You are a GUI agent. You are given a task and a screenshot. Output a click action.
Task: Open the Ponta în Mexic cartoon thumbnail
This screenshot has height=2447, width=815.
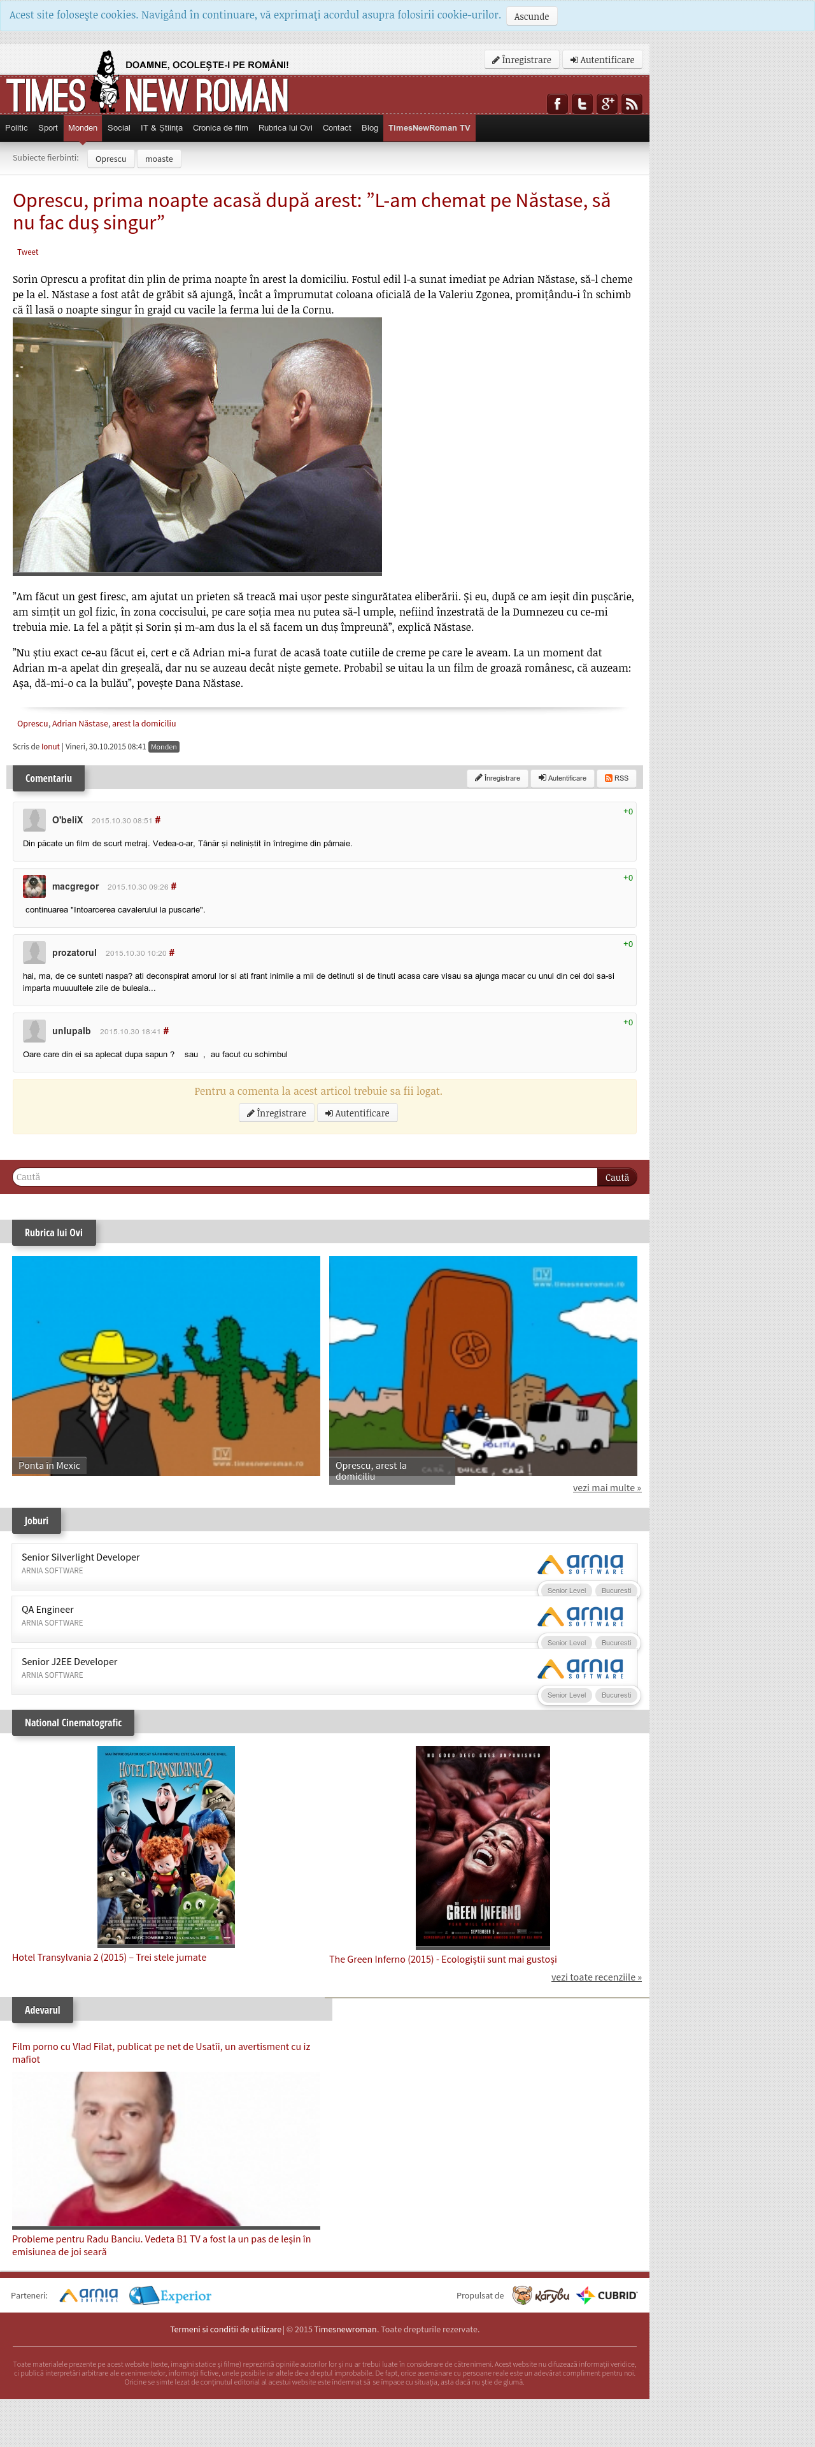pyautogui.click(x=166, y=1365)
